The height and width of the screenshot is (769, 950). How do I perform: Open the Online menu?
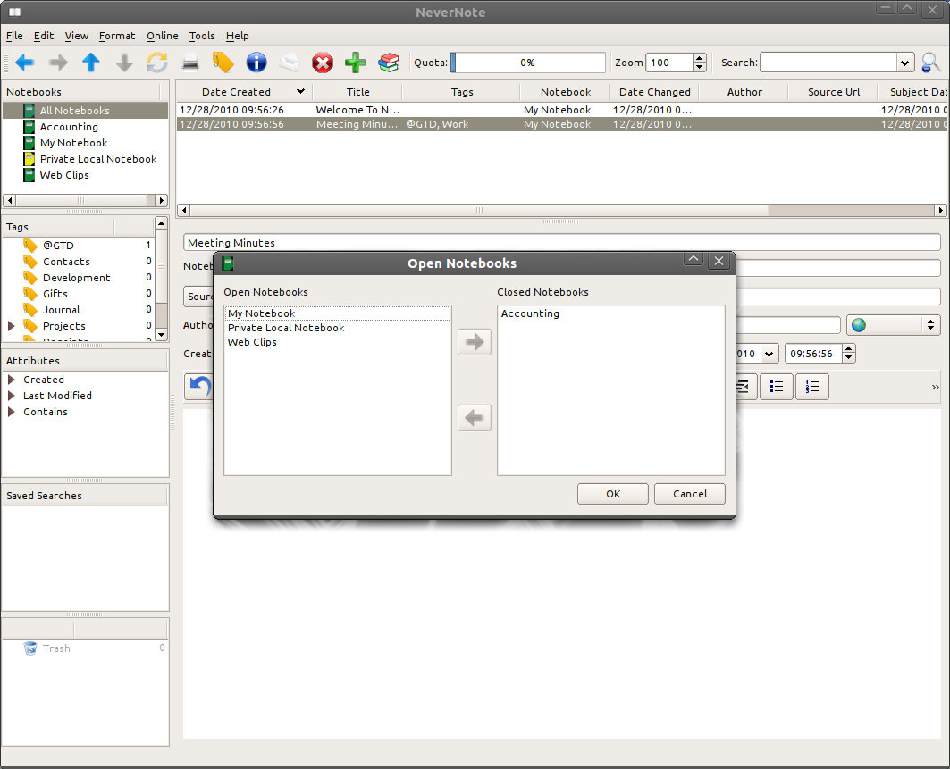pyautogui.click(x=163, y=36)
